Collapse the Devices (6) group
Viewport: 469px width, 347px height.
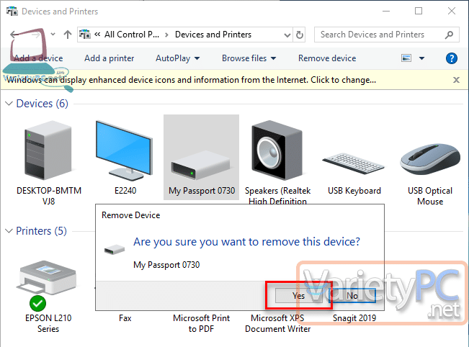(9, 104)
